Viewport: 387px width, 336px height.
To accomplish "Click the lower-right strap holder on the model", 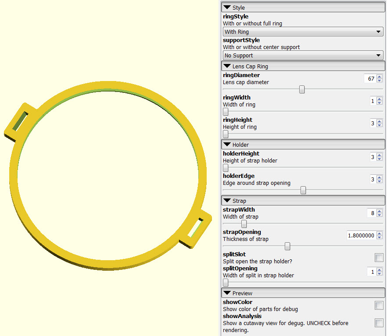I will click(x=196, y=229).
